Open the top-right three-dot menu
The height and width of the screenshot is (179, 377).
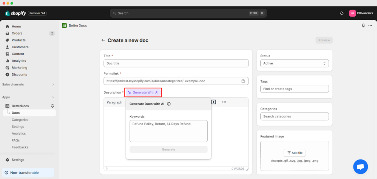pyautogui.click(x=370, y=25)
